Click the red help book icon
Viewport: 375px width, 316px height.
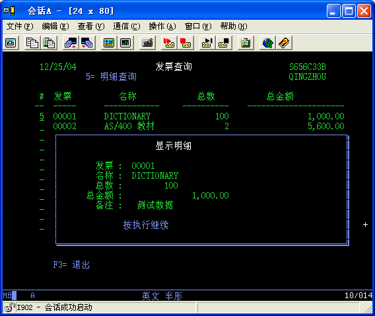coord(284,43)
